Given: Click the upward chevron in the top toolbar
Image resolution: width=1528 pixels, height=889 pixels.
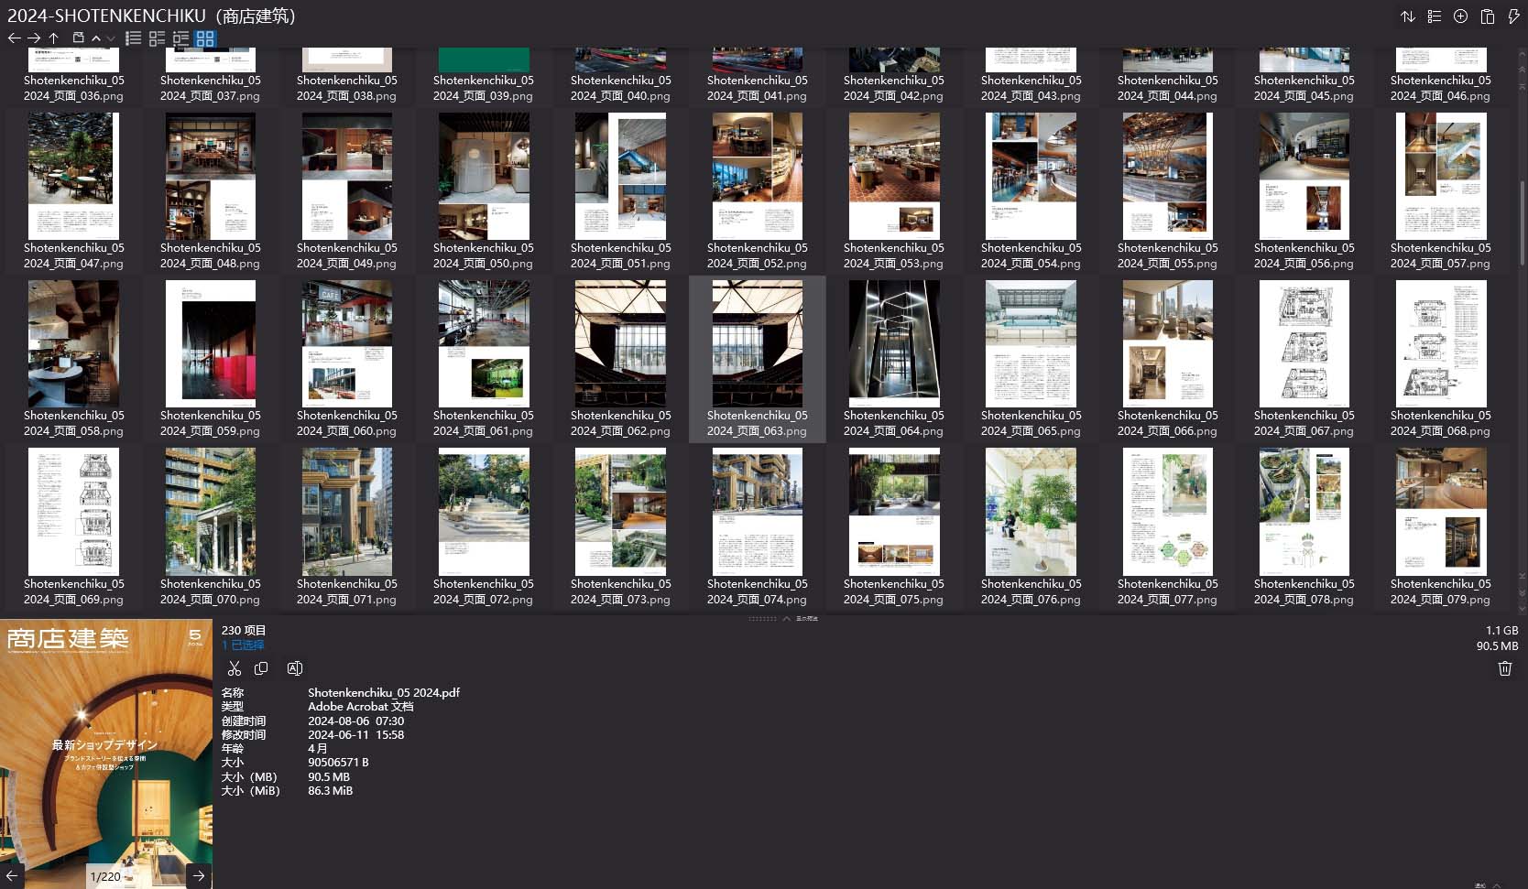Looking at the screenshot, I should point(96,38).
